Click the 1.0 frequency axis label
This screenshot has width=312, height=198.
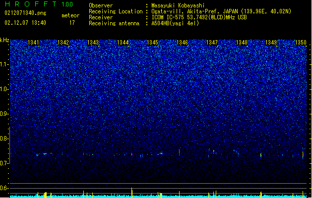[4, 89]
